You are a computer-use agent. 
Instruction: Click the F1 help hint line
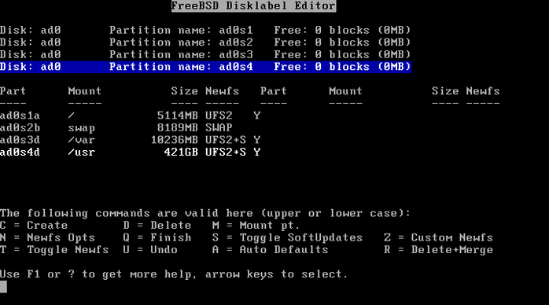click(174, 274)
